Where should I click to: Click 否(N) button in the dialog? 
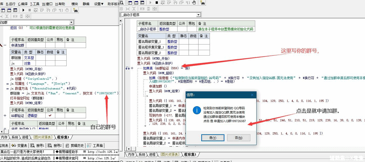238,138
